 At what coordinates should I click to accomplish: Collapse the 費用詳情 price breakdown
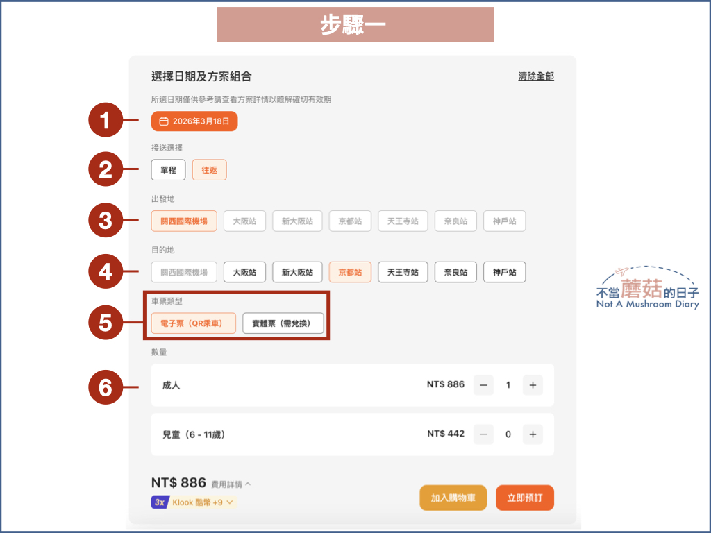click(228, 484)
